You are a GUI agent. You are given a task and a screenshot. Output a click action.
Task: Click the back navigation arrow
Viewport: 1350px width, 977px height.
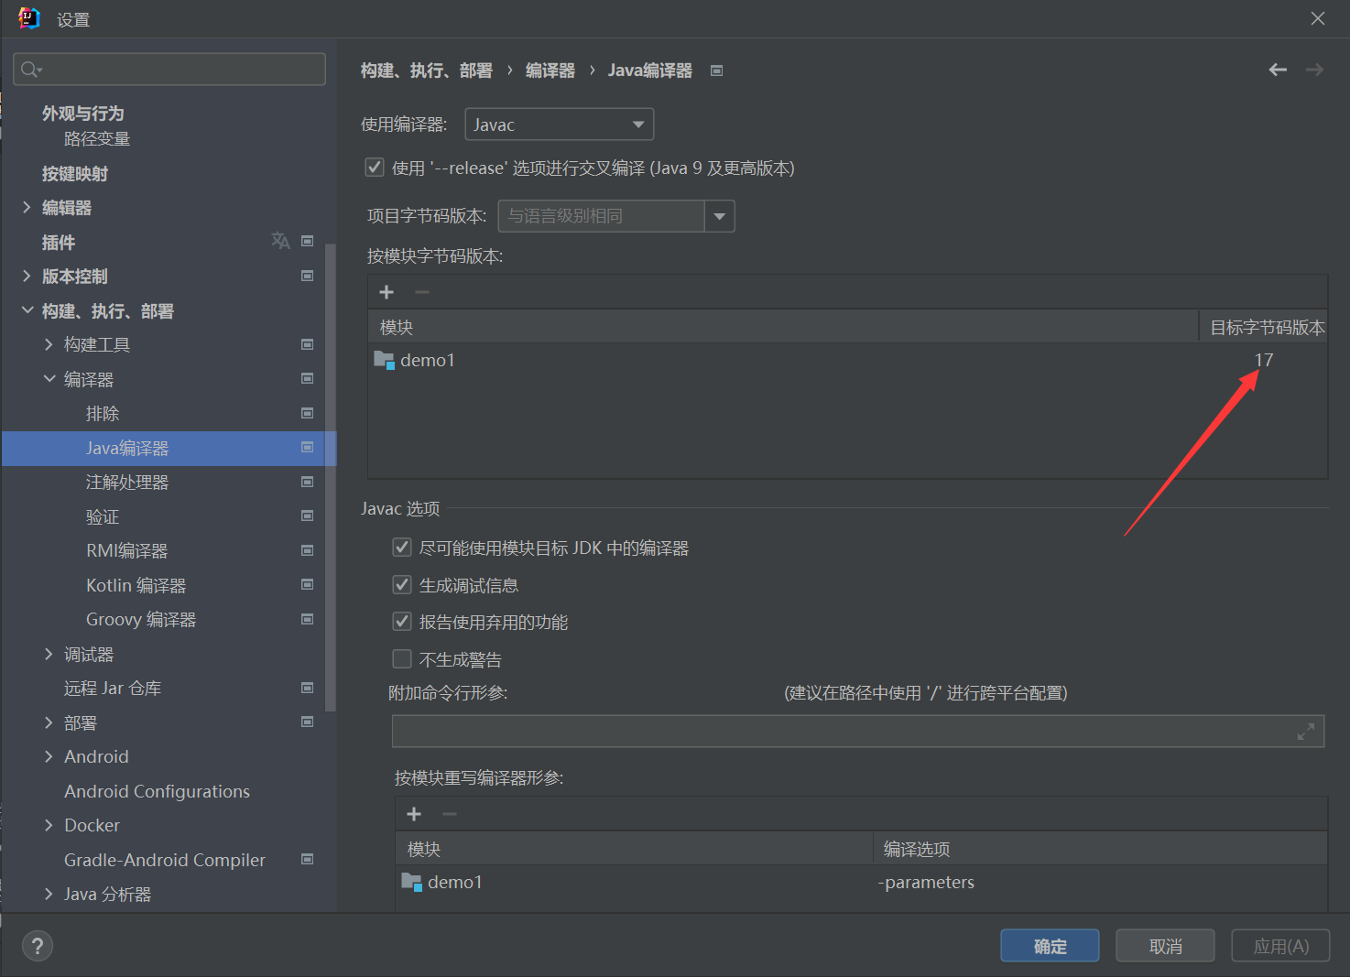1278,70
